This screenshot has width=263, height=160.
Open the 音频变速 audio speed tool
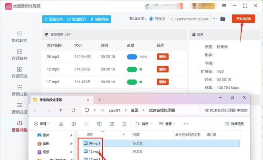20,108
